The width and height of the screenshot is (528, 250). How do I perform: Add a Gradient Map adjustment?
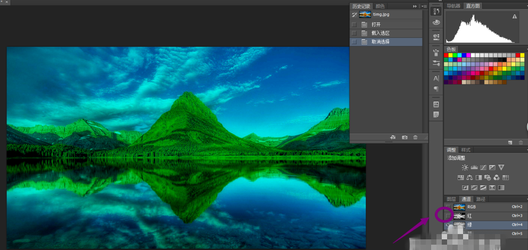(x=501, y=187)
